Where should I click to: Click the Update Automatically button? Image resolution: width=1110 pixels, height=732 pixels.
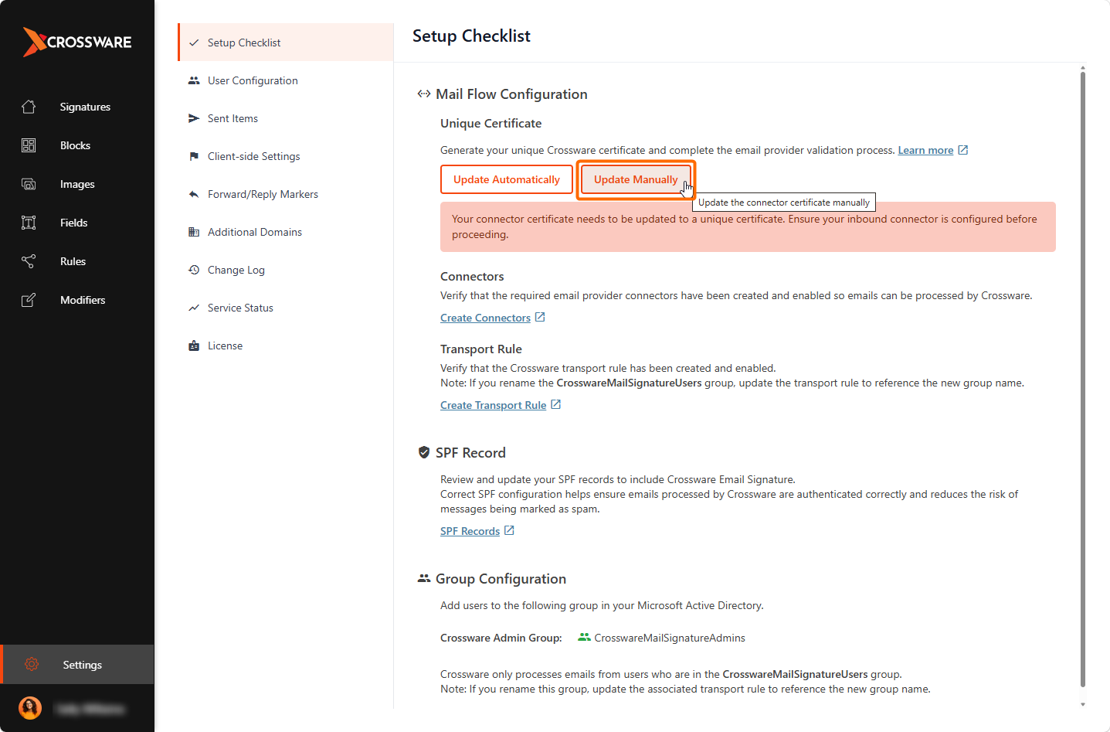coord(507,179)
